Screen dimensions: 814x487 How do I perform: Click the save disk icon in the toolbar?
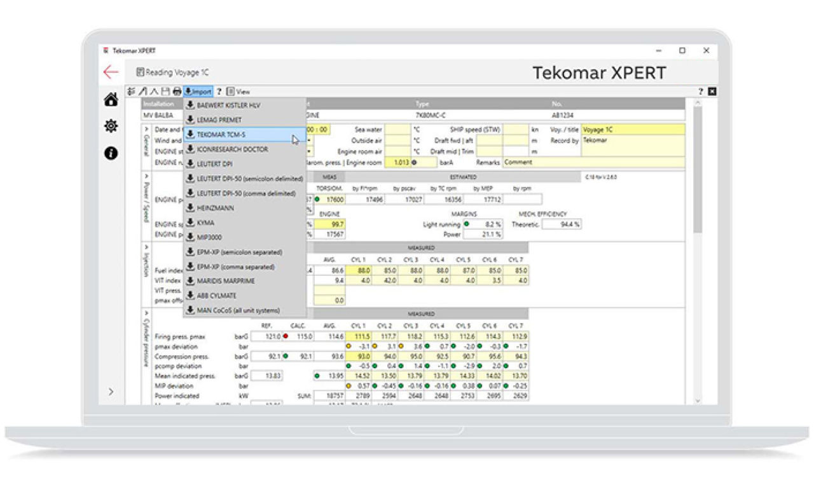coord(165,92)
